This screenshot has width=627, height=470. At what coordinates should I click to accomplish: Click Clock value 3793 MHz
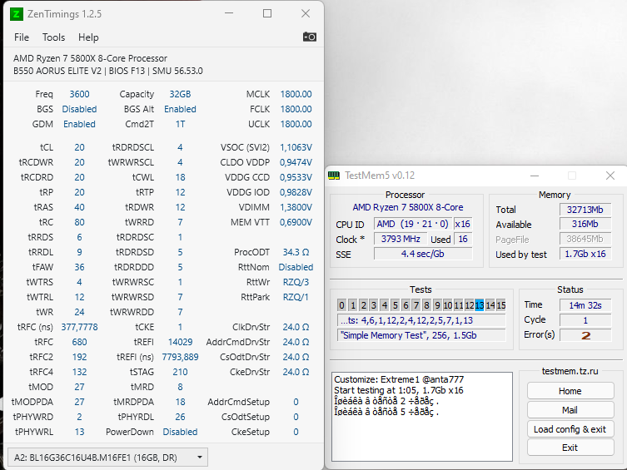point(401,239)
